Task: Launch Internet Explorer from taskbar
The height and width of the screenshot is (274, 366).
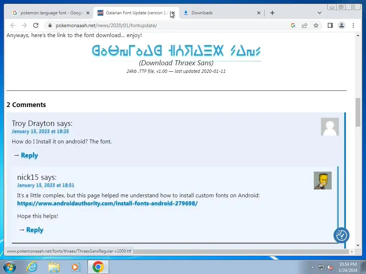Action: [x=32, y=267]
